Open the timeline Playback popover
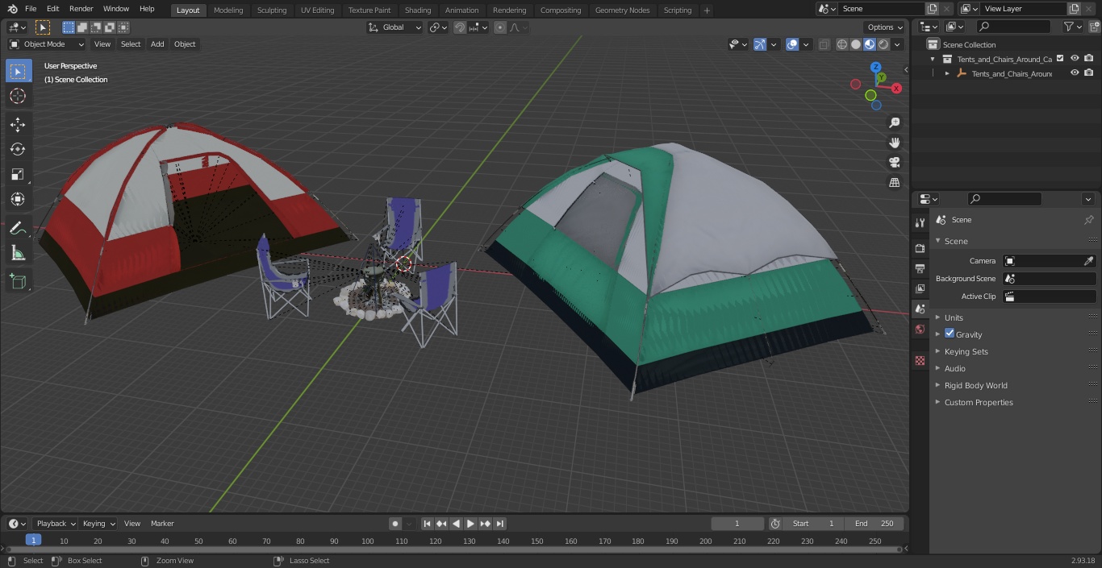Viewport: 1102px width, 568px height. coord(56,524)
